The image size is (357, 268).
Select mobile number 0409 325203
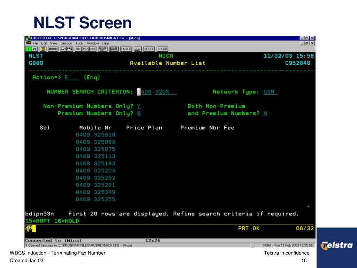coord(96,171)
